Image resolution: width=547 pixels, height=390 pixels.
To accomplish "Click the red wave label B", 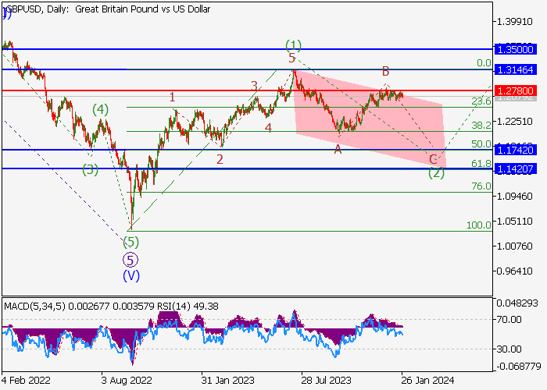I will pyautogui.click(x=385, y=72).
